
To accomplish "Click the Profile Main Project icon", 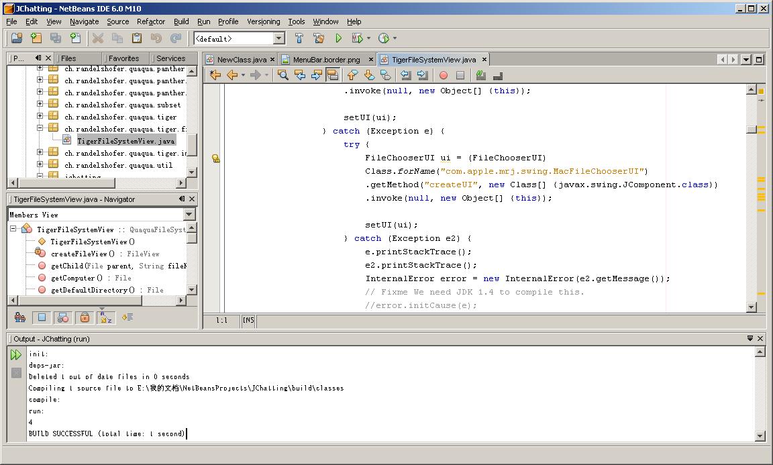I will tap(384, 38).
